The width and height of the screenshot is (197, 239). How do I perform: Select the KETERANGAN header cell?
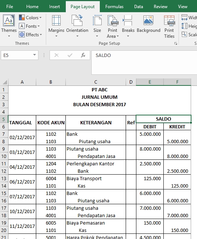[x=96, y=123]
